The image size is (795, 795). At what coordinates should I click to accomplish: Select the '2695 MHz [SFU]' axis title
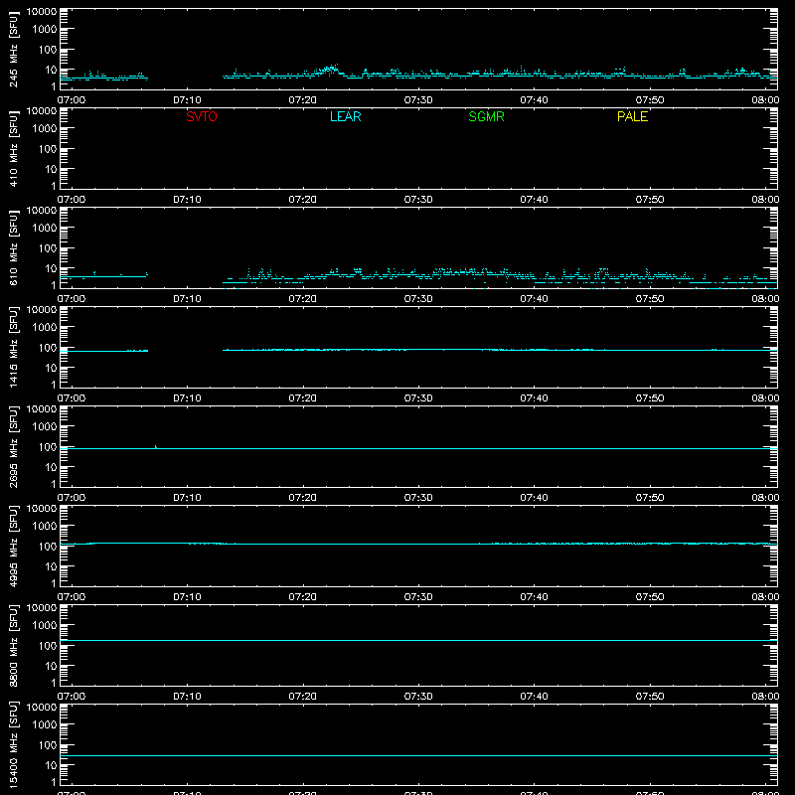click(x=14, y=446)
